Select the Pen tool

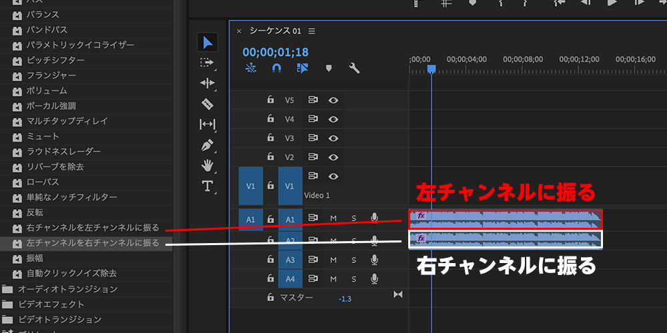point(207,145)
